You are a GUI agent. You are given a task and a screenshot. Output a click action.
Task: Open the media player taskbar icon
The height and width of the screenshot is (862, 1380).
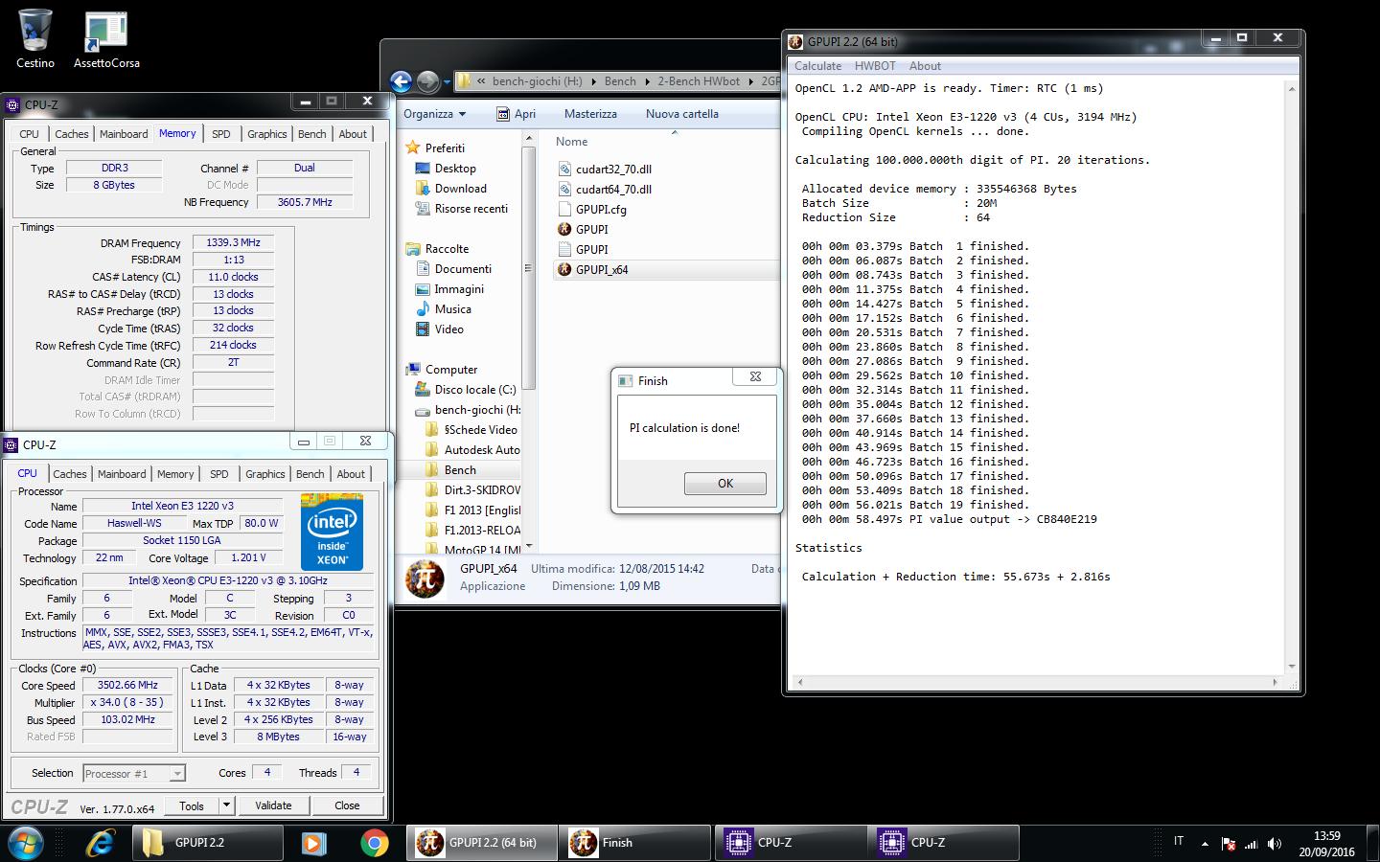312,843
